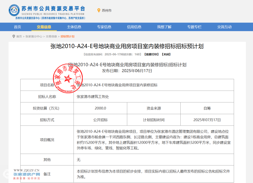Go to 交流互动 in the navigation bar

[x=224, y=27]
